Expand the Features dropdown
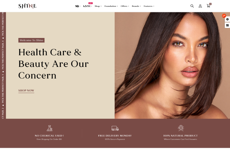This screenshot has height=152, width=230. click(x=149, y=6)
